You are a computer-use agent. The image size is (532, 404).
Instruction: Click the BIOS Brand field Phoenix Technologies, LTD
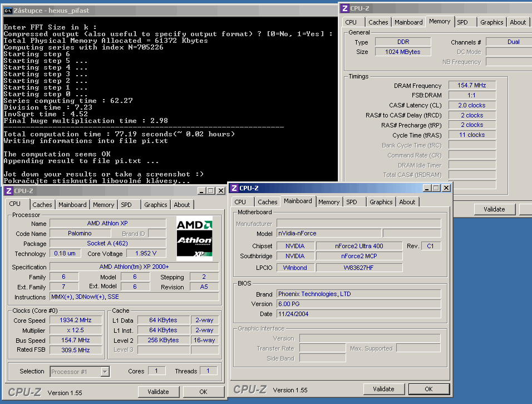pos(358,294)
